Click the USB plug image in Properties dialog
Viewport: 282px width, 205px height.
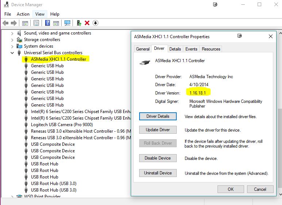click(x=145, y=63)
